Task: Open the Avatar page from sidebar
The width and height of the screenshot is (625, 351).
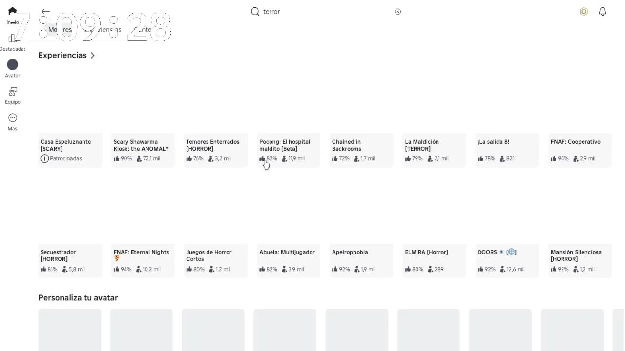Action: (x=13, y=65)
